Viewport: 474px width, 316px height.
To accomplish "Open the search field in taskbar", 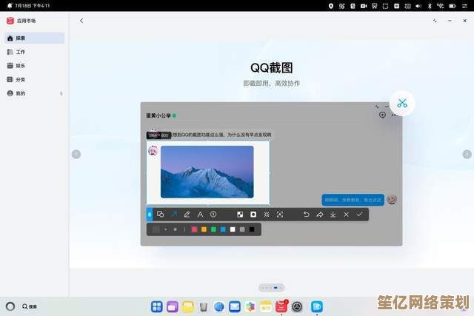I will tap(30, 306).
